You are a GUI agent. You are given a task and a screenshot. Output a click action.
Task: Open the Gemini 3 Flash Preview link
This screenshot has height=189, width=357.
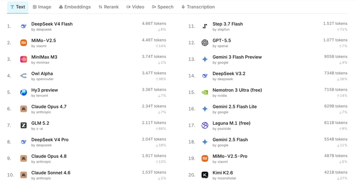point(237,57)
